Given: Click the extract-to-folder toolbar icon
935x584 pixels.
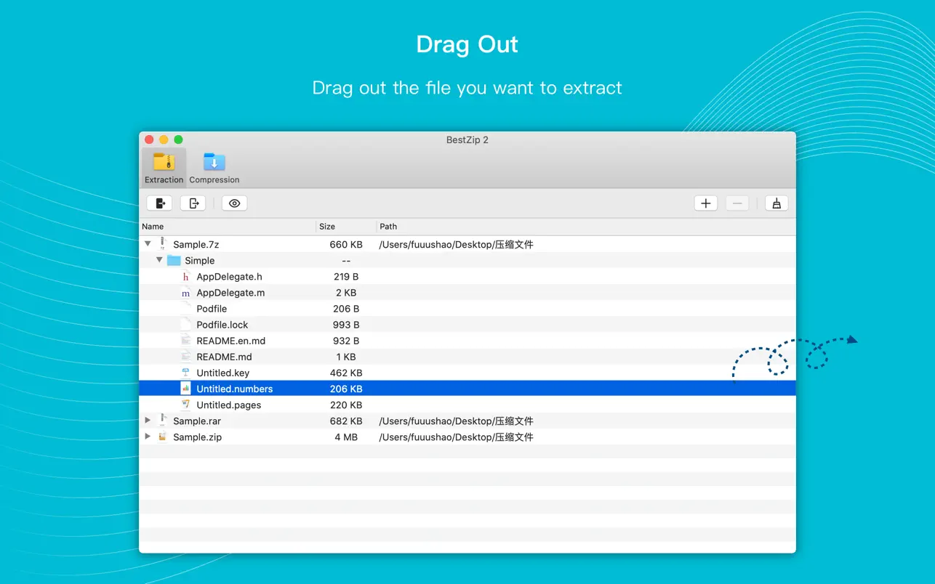Looking at the screenshot, I should point(159,203).
